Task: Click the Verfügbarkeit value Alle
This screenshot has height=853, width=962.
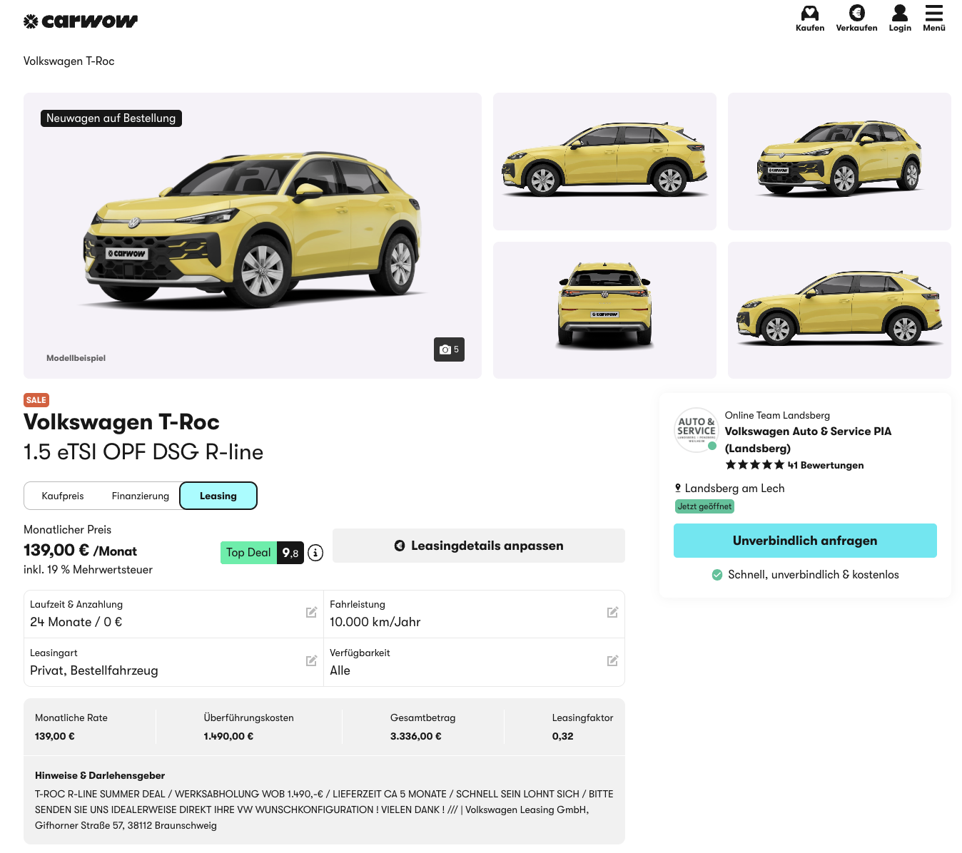Action: 340,670
